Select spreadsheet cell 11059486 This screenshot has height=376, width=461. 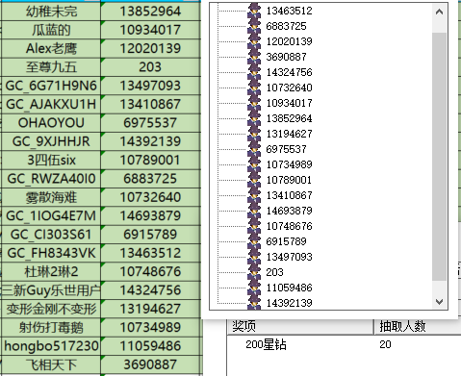[x=150, y=346]
